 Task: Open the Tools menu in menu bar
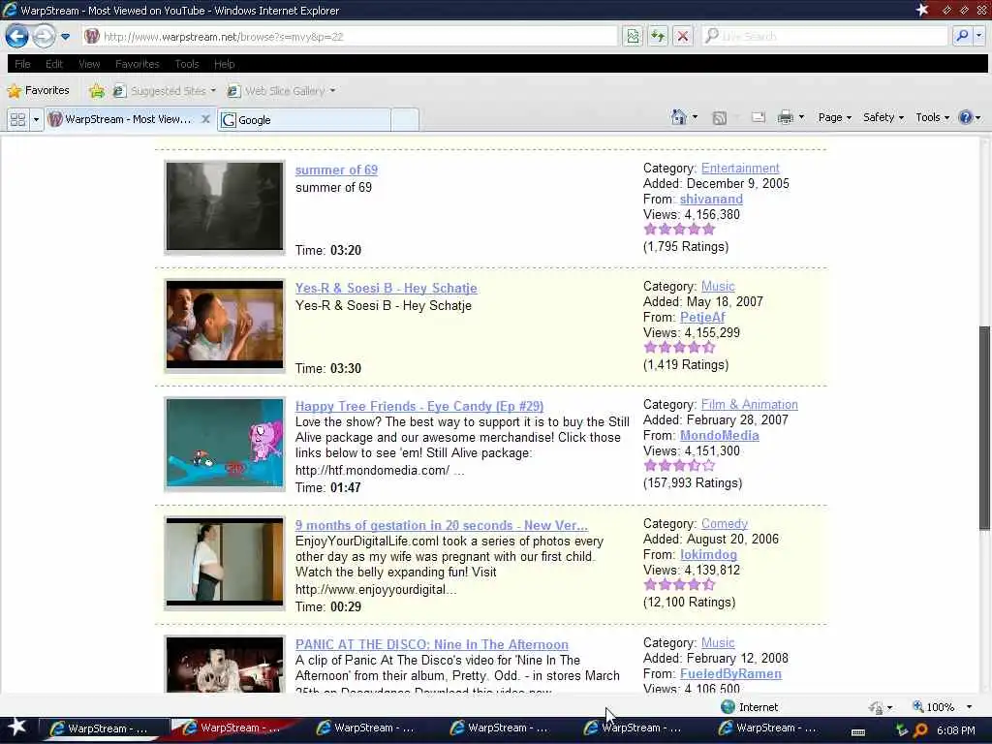187,64
